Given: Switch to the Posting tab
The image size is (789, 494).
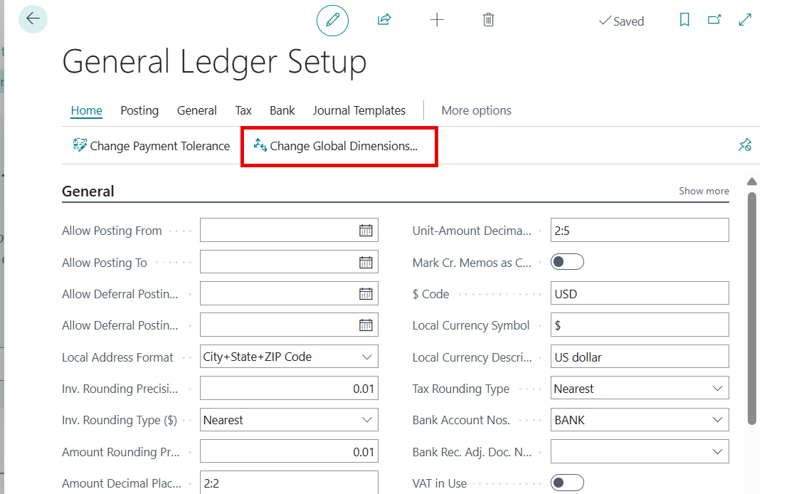Looking at the screenshot, I should coord(139,110).
